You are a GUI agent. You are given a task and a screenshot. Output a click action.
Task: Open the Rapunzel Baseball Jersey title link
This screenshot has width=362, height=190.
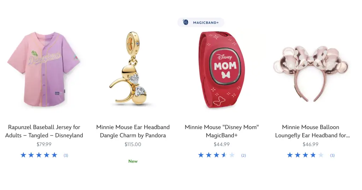click(x=44, y=131)
